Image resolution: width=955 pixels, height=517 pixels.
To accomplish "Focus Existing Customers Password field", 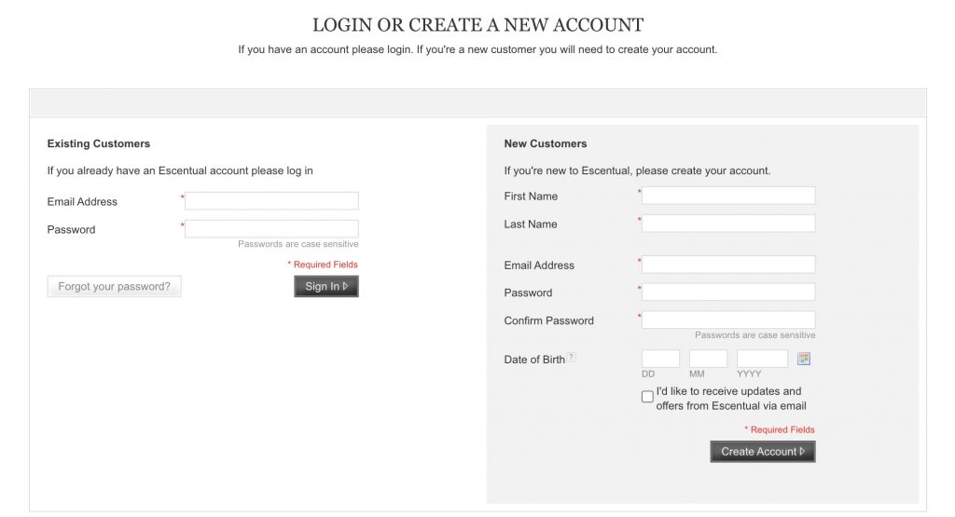I will pyautogui.click(x=271, y=229).
